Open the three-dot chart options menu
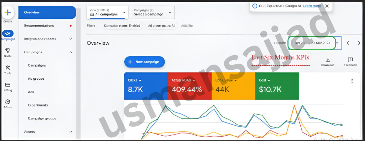The height and width of the screenshot is (141, 365). click(352, 81)
